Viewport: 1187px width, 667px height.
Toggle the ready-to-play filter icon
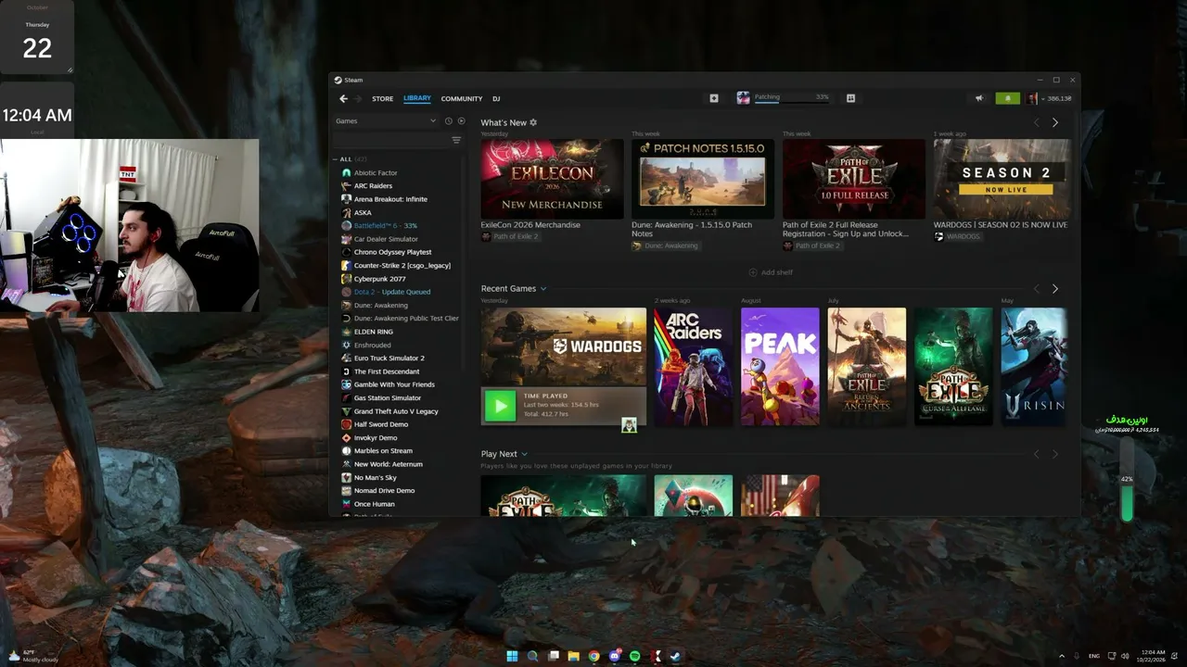click(461, 121)
